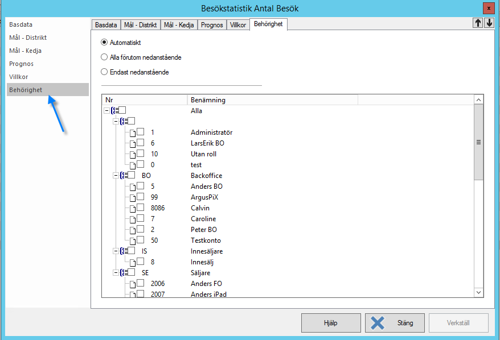
Task: Click the Hjälp button
Action: pos(331,323)
